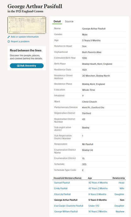Select the Detail tab
This screenshot has width=131, height=217.
(x=57, y=21)
